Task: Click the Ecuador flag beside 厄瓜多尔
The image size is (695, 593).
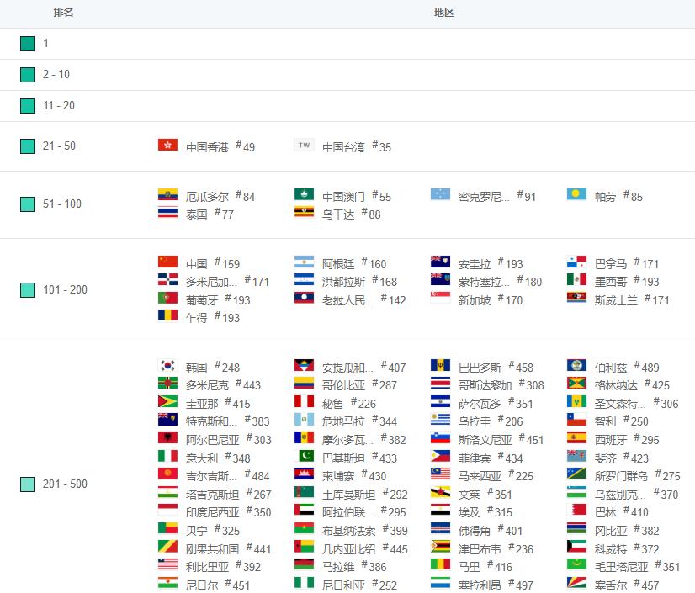Action: click(167, 194)
